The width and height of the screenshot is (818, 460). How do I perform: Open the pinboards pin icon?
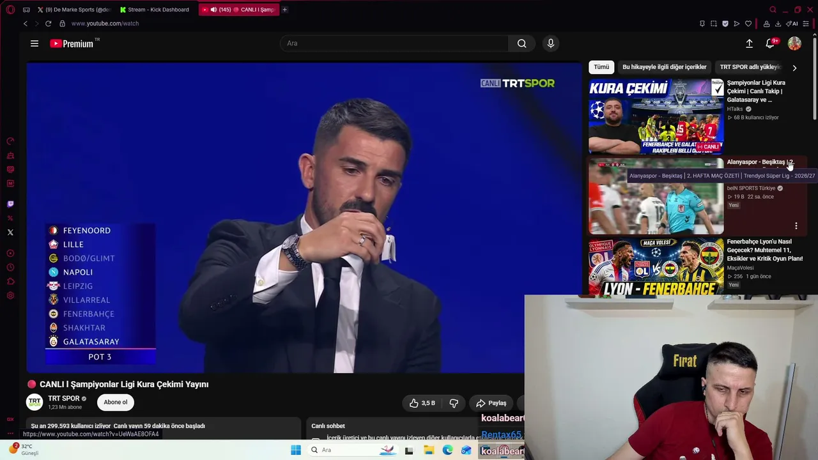click(702, 24)
